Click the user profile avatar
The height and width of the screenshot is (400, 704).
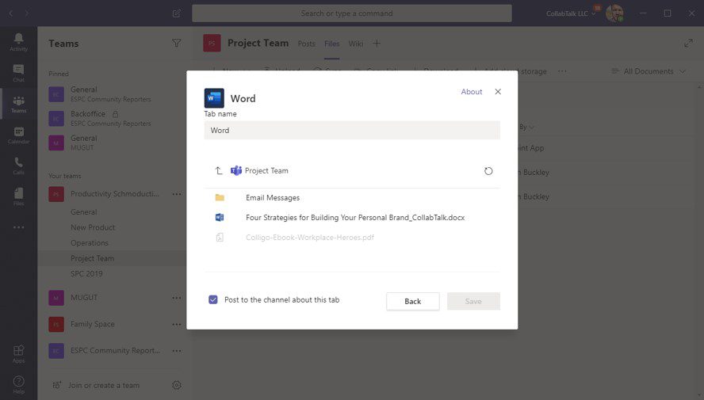pos(614,13)
